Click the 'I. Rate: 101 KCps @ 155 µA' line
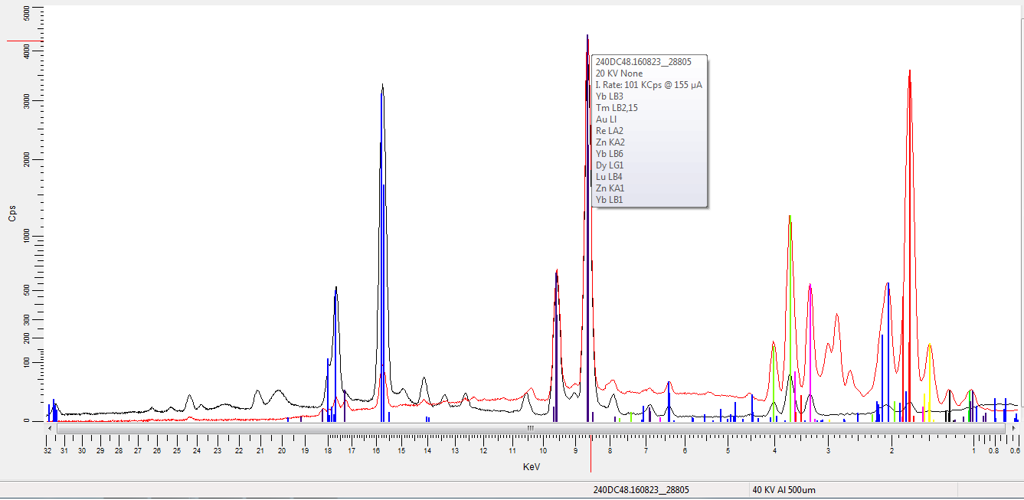1024x500 pixels. point(649,85)
